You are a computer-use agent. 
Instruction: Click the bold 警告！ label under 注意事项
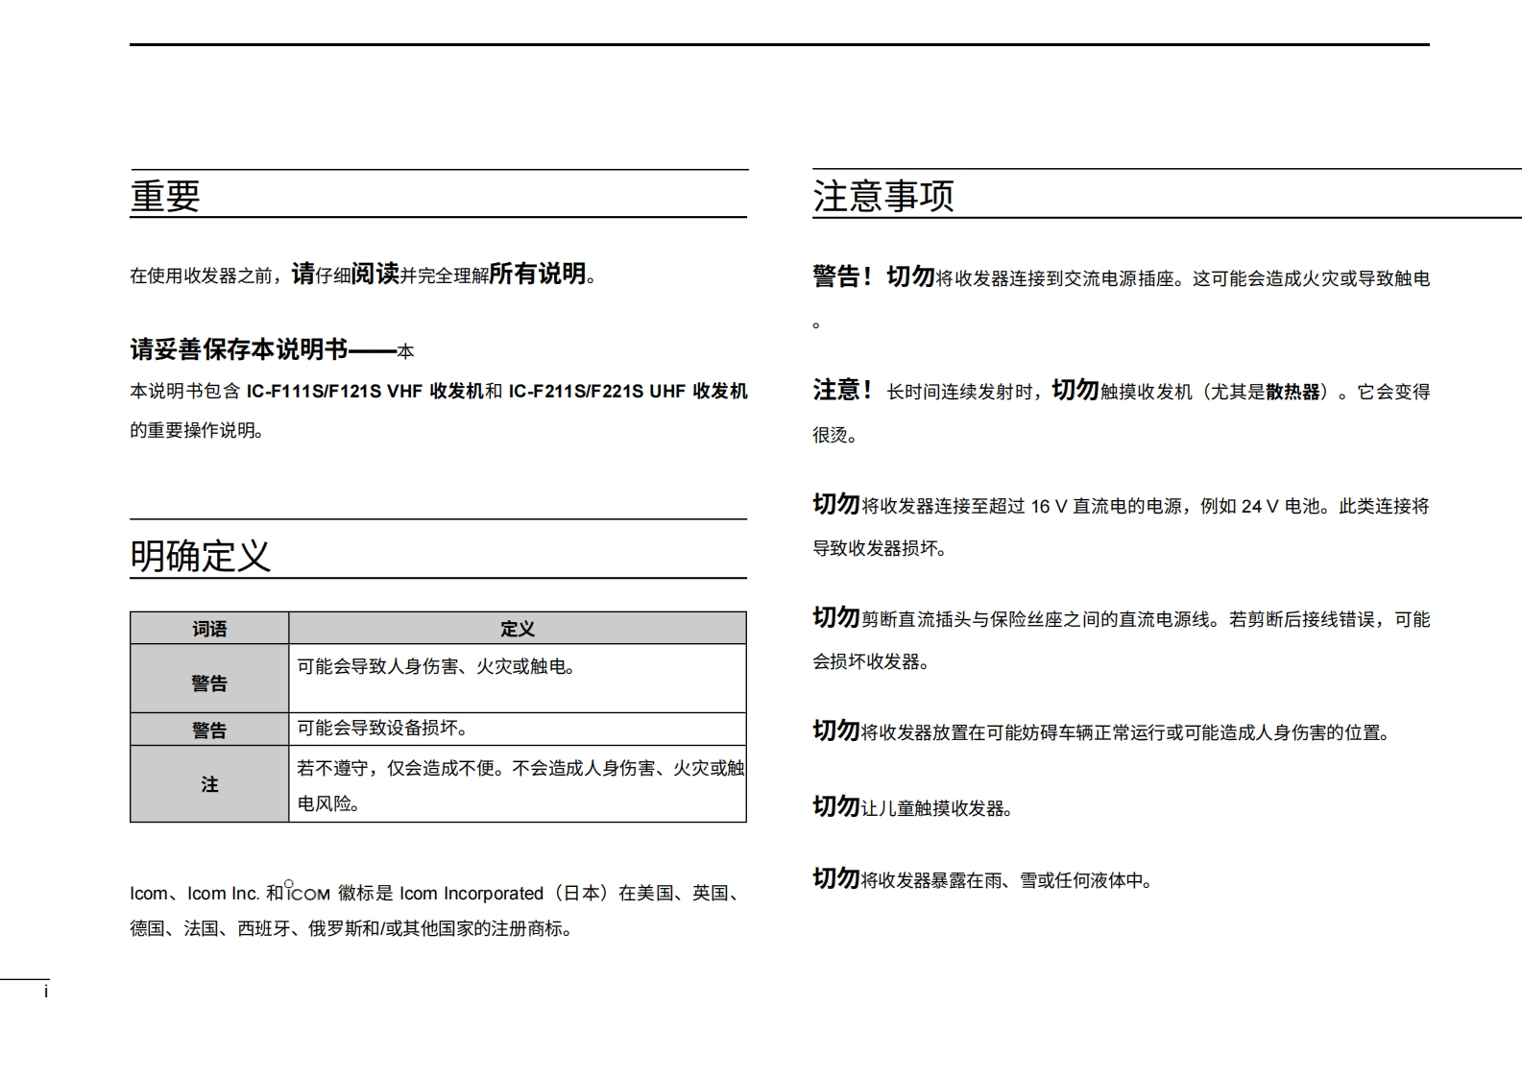click(842, 277)
